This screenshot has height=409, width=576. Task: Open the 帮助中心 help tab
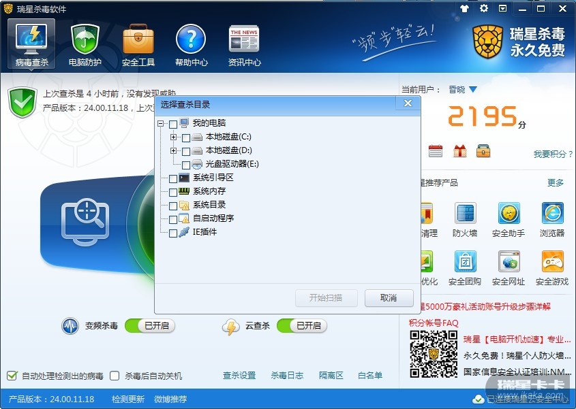pyautogui.click(x=192, y=45)
